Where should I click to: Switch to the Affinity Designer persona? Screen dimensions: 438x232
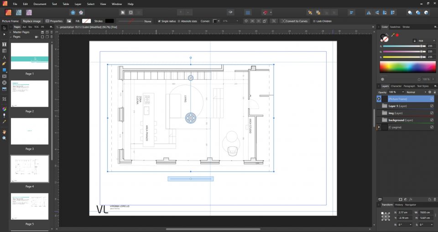(18, 12)
